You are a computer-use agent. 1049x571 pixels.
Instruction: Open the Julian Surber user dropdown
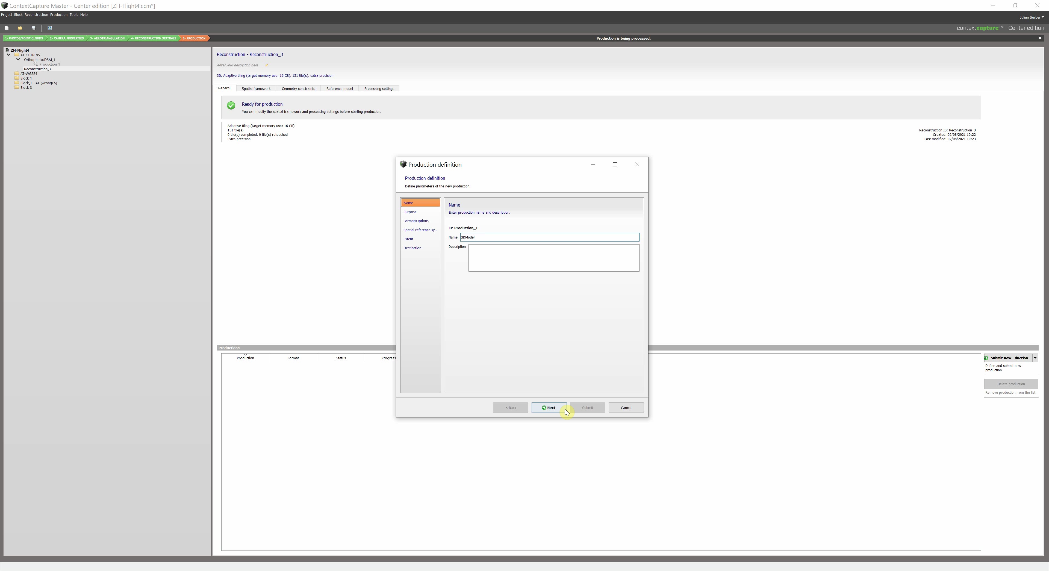pyautogui.click(x=1032, y=17)
